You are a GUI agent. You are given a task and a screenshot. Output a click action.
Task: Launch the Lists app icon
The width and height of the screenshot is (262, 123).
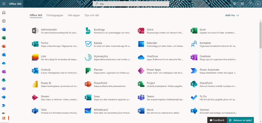35,58
